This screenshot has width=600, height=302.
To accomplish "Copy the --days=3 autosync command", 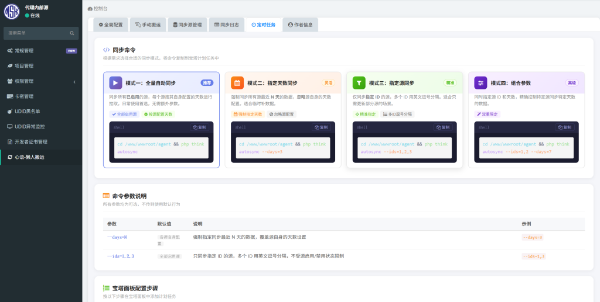I will coord(322,127).
